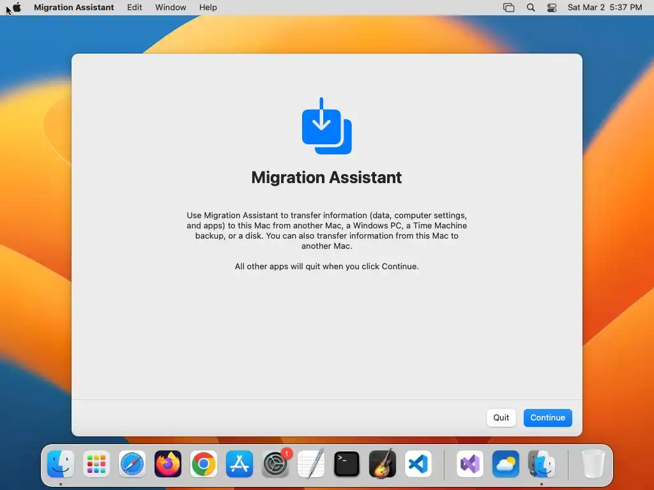Open the Migration Assistant app menu
This screenshot has width=654, height=490.
coord(74,8)
